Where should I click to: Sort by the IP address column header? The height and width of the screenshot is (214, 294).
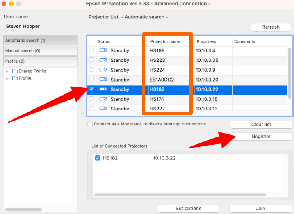[x=206, y=41]
